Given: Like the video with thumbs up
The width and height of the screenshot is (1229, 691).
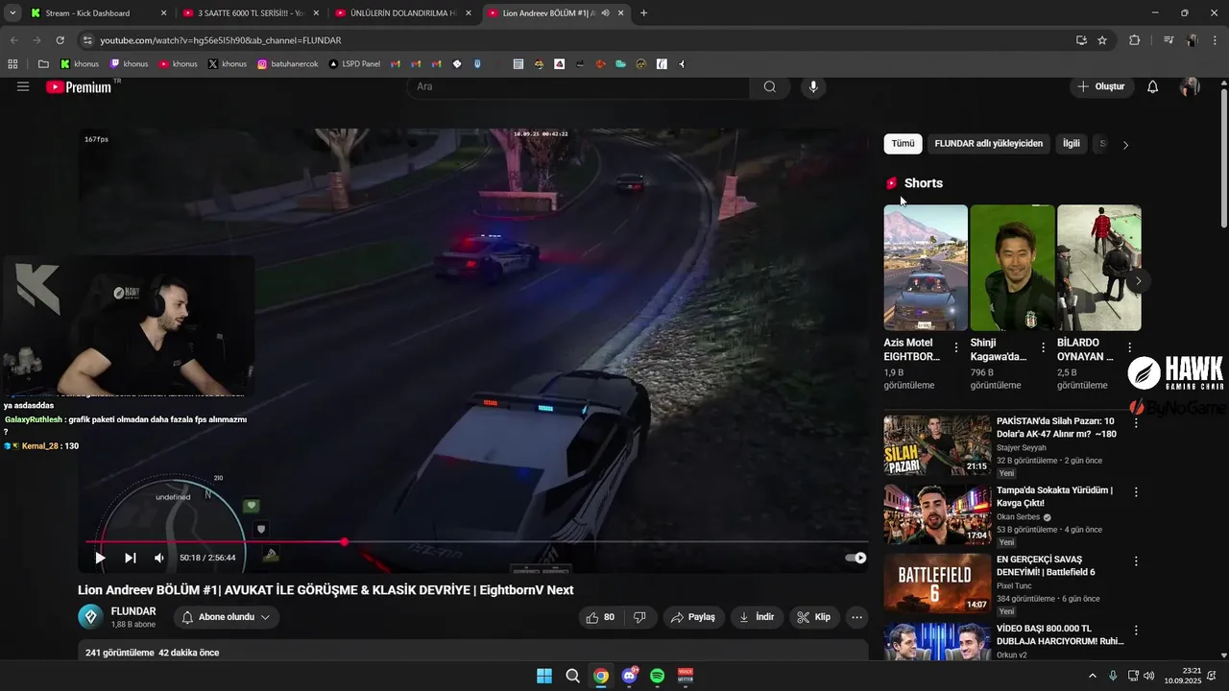Looking at the screenshot, I should click(601, 617).
